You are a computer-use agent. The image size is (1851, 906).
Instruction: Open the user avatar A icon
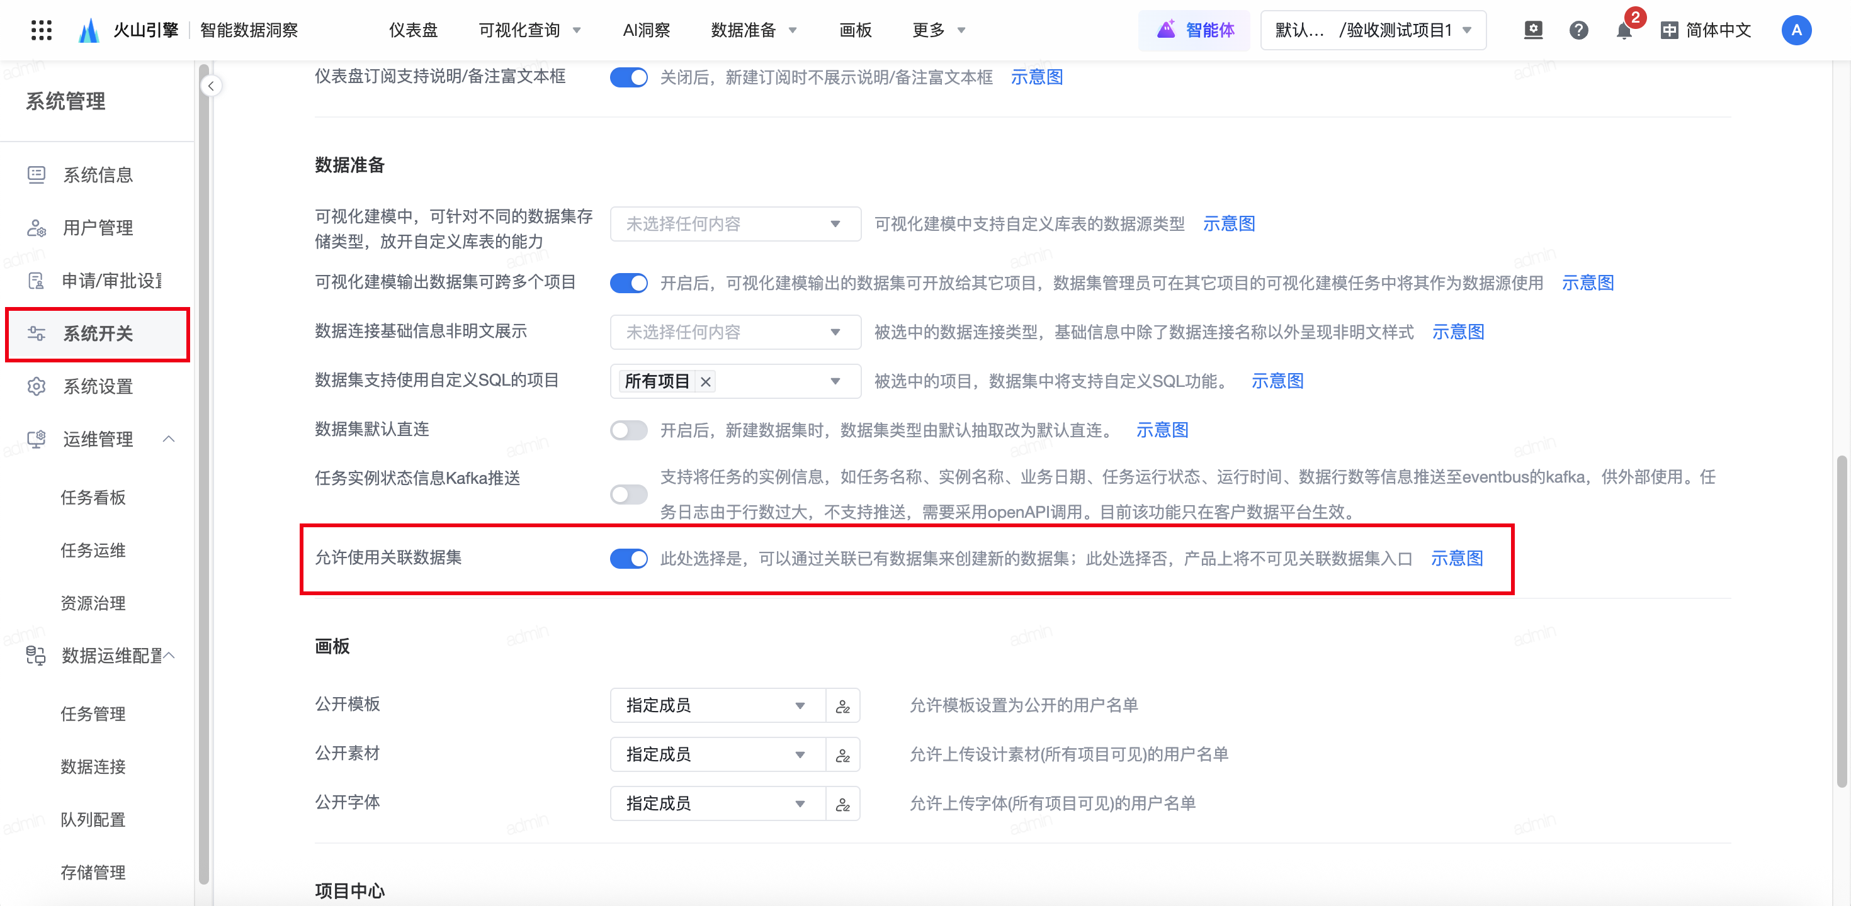tap(1796, 30)
